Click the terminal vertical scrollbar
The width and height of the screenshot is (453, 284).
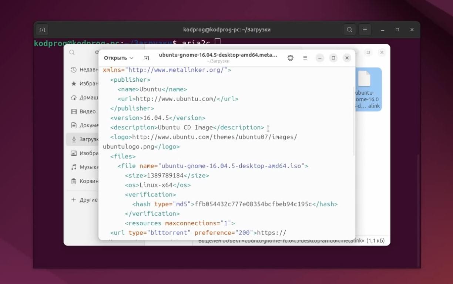[419, 211]
